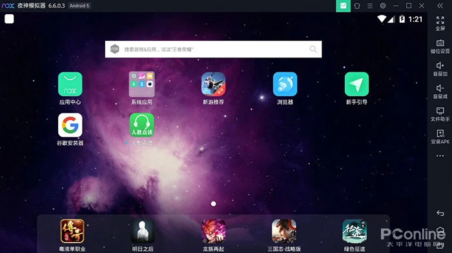This screenshot has height=253, width=452.
Task: Open the 应用中心 Nox app center
Action: (x=70, y=84)
